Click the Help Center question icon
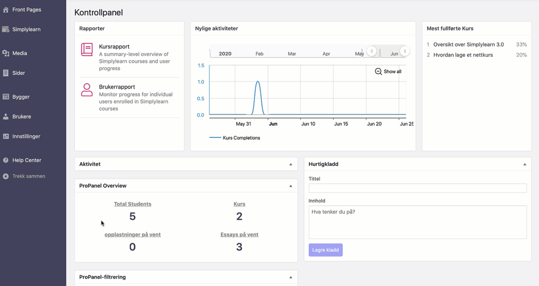 (6, 160)
